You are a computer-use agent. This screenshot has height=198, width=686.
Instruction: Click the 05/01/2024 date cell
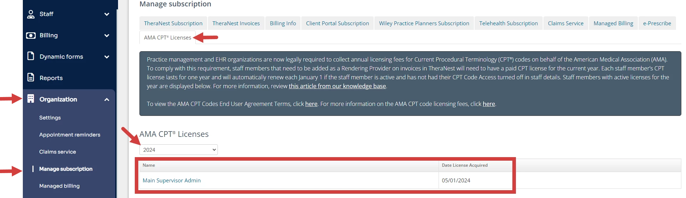pos(456,180)
